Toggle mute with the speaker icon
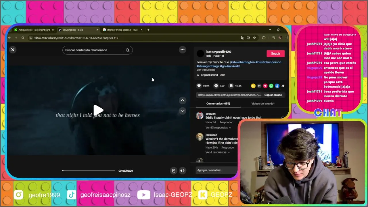Viewport: 368px width, 207px height. tap(182, 170)
